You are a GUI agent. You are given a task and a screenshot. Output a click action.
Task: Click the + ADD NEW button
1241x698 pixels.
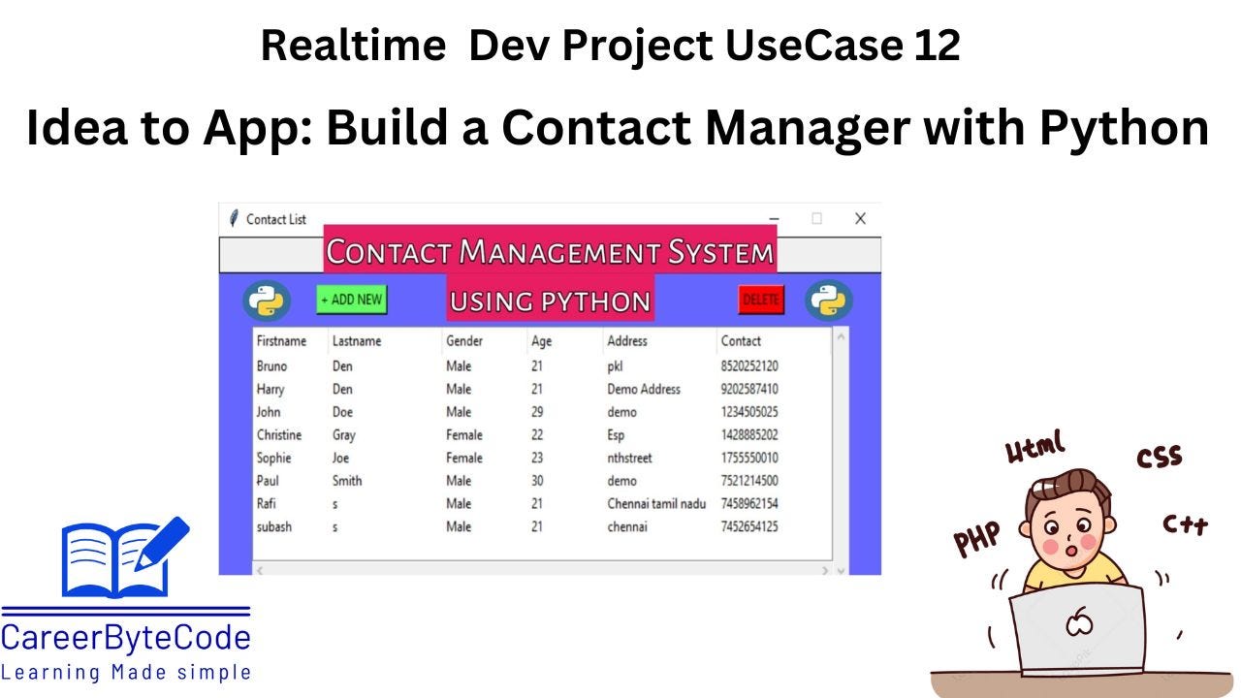pyautogui.click(x=350, y=300)
